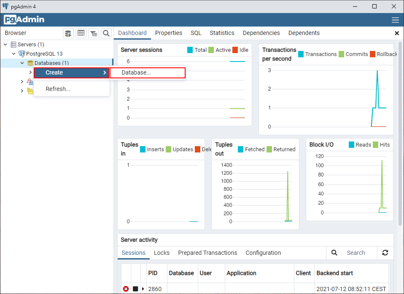
Task: Cancel session 2860 using red cancel icon
Action: 126,289
